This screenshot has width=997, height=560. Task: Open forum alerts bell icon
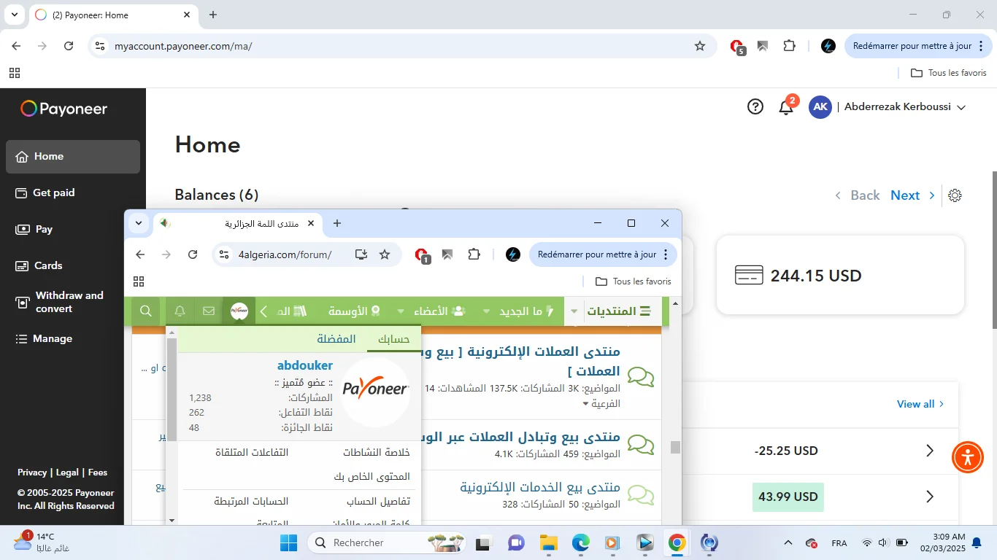pos(180,311)
